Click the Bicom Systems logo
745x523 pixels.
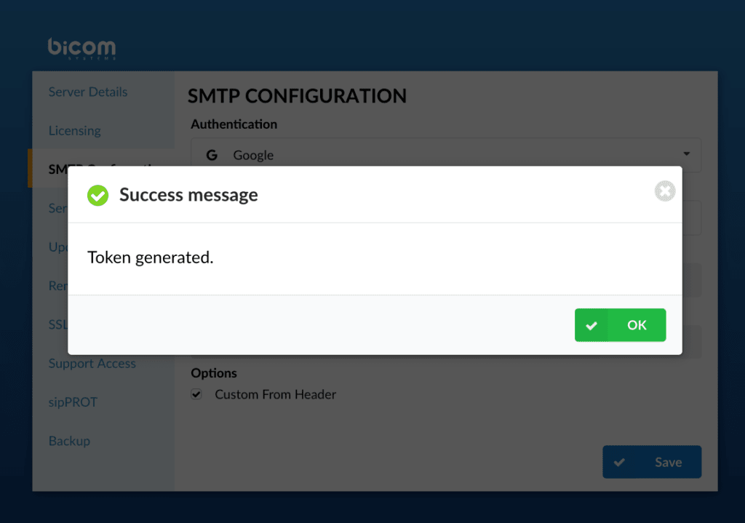[81, 49]
